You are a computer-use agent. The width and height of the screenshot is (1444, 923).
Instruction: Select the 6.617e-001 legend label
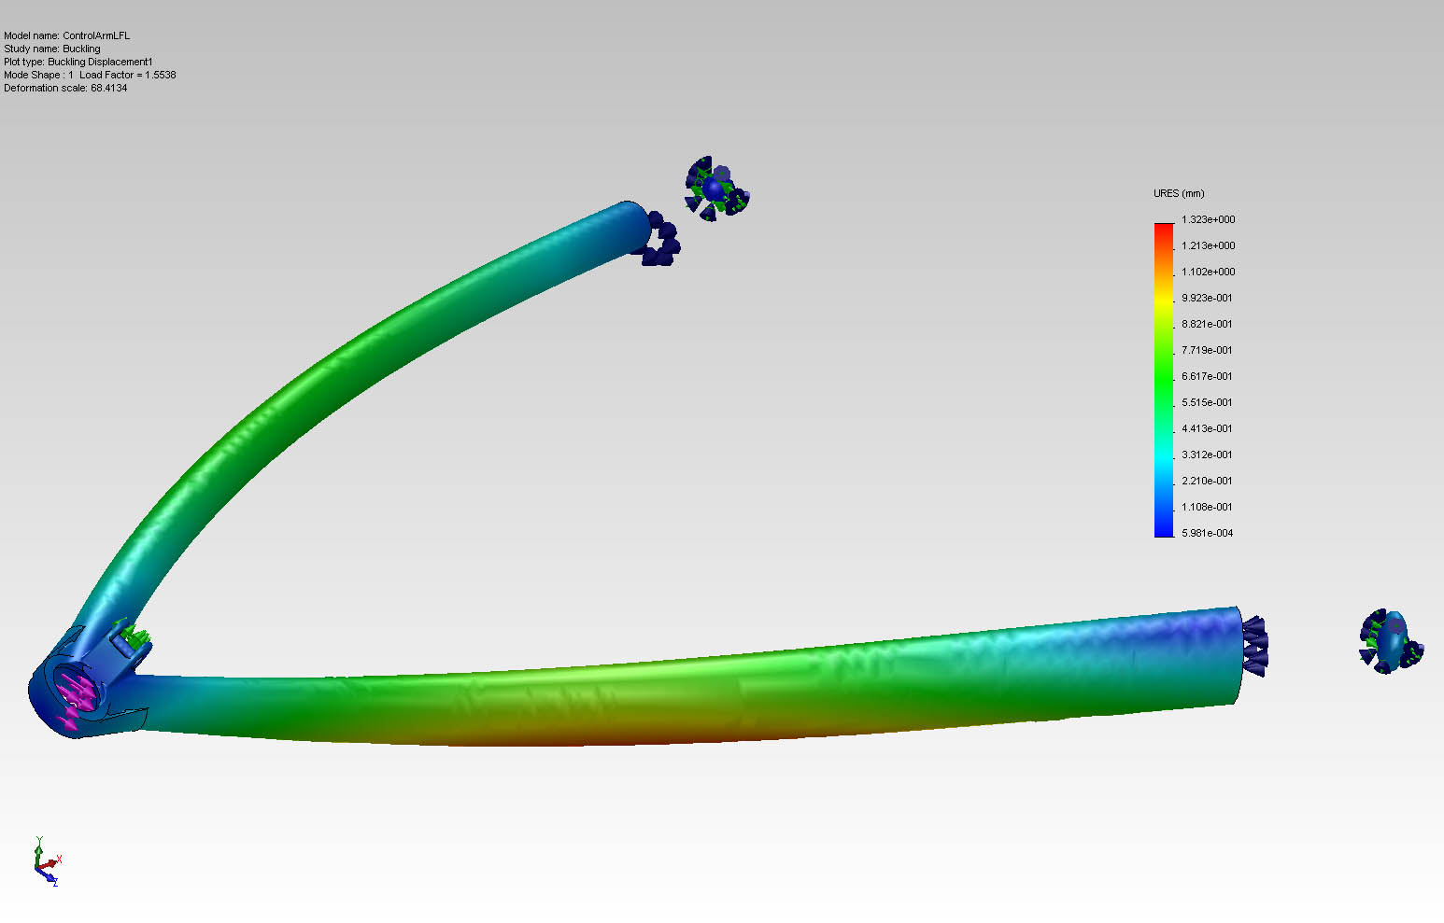point(1207,376)
